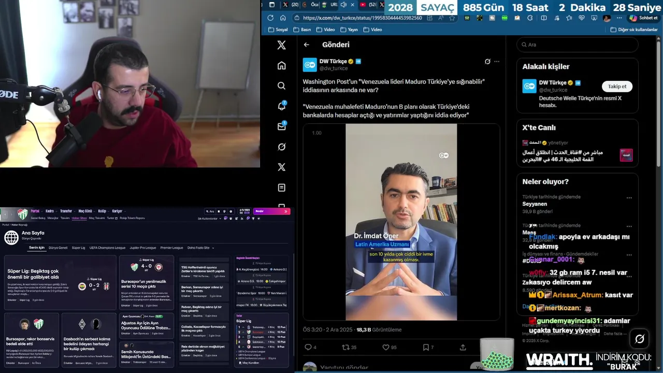Image resolution: width=663 pixels, height=373 pixels.
Task: Repost the tweet showing 35 reposts
Action: (346, 347)
